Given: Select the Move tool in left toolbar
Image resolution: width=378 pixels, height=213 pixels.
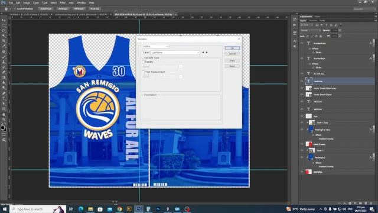Looking at the screenshot, I should pyautogui.click(x=4, y=20).
